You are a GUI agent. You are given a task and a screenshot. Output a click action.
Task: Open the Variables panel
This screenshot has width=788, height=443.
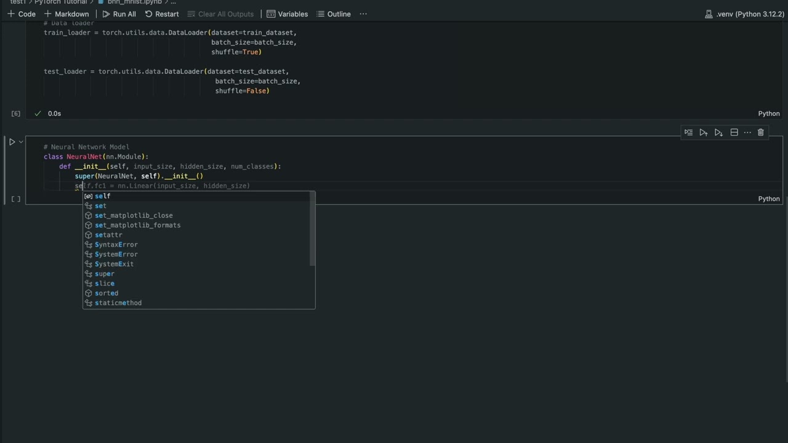click(287, 14)
